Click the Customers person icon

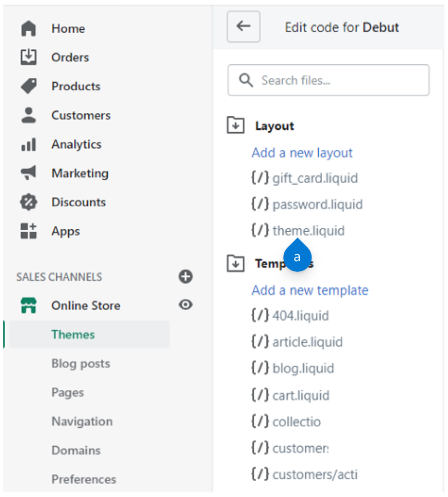click(29, 115)
